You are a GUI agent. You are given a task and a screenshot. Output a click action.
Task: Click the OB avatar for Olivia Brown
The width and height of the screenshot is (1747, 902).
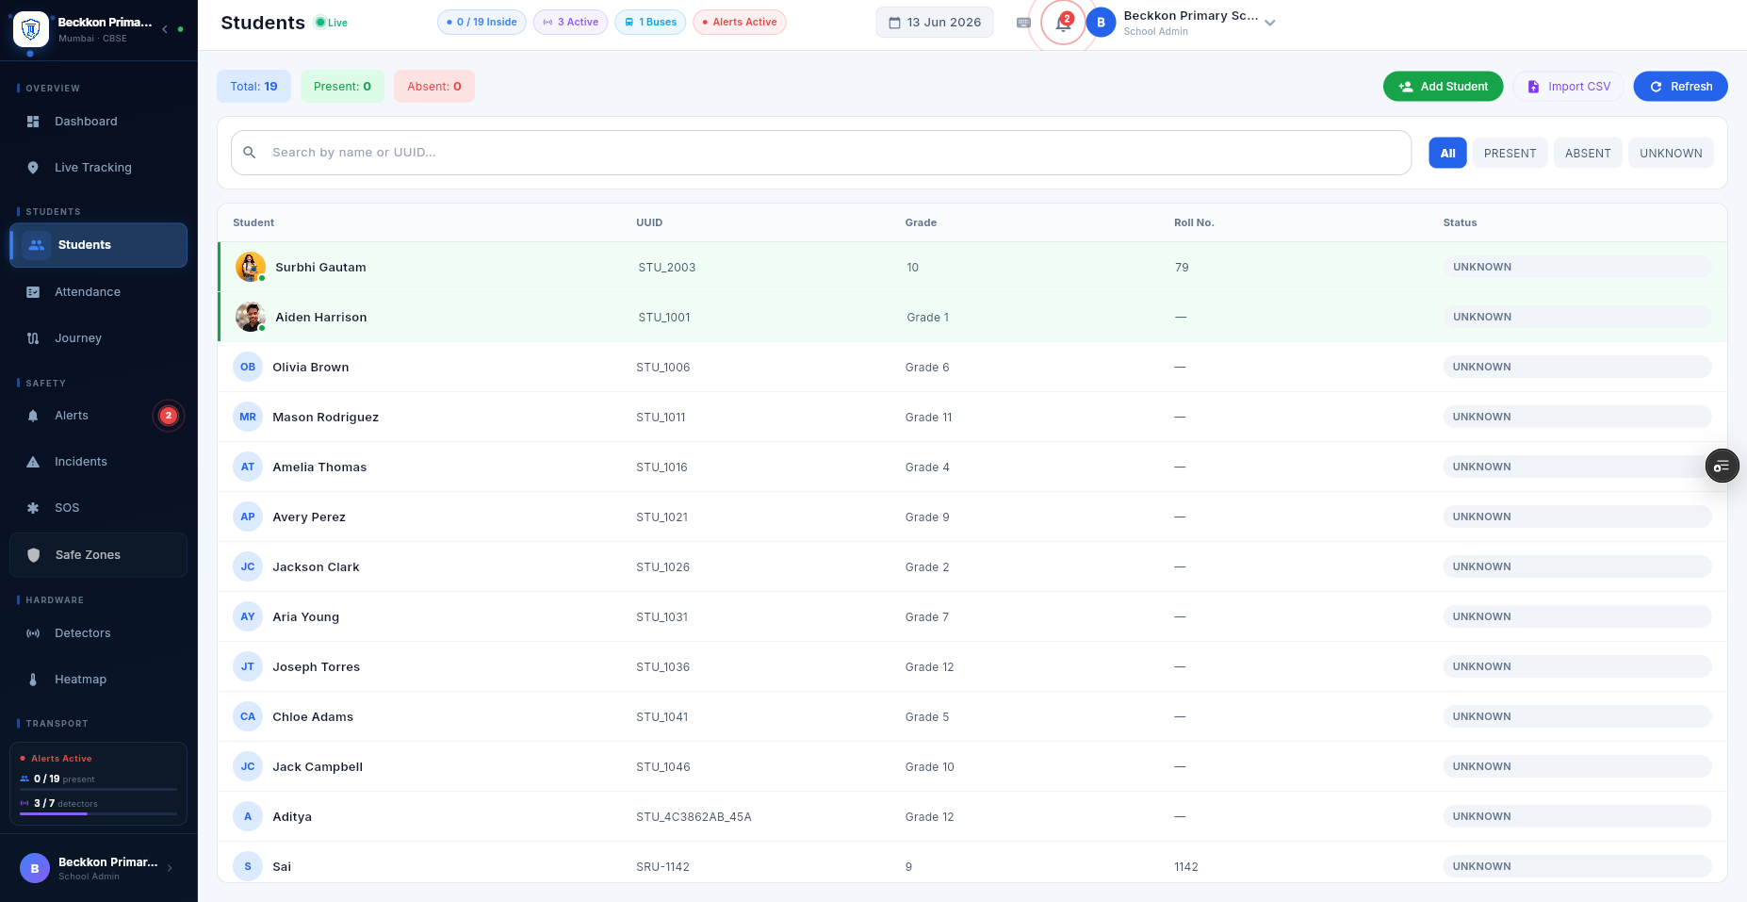point(248,367)
